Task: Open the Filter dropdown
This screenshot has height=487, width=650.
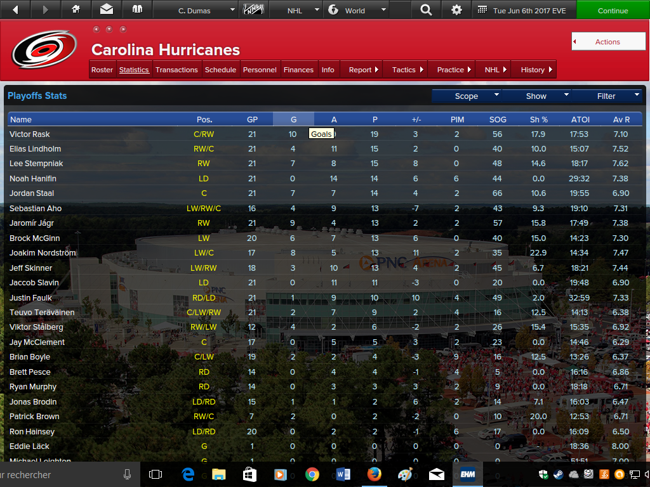Action: coord(606,96)
